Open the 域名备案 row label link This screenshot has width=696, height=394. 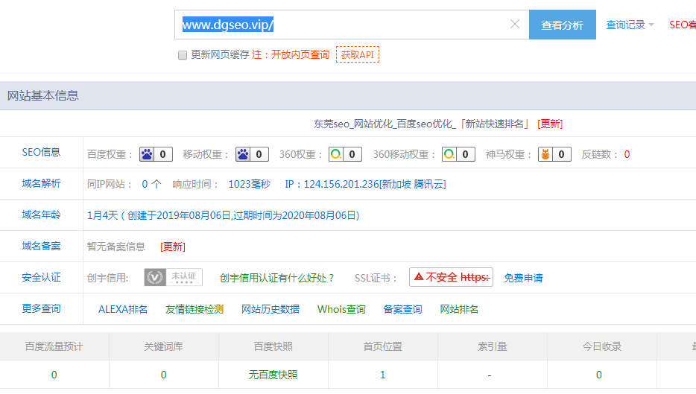(x=41, y=247)
